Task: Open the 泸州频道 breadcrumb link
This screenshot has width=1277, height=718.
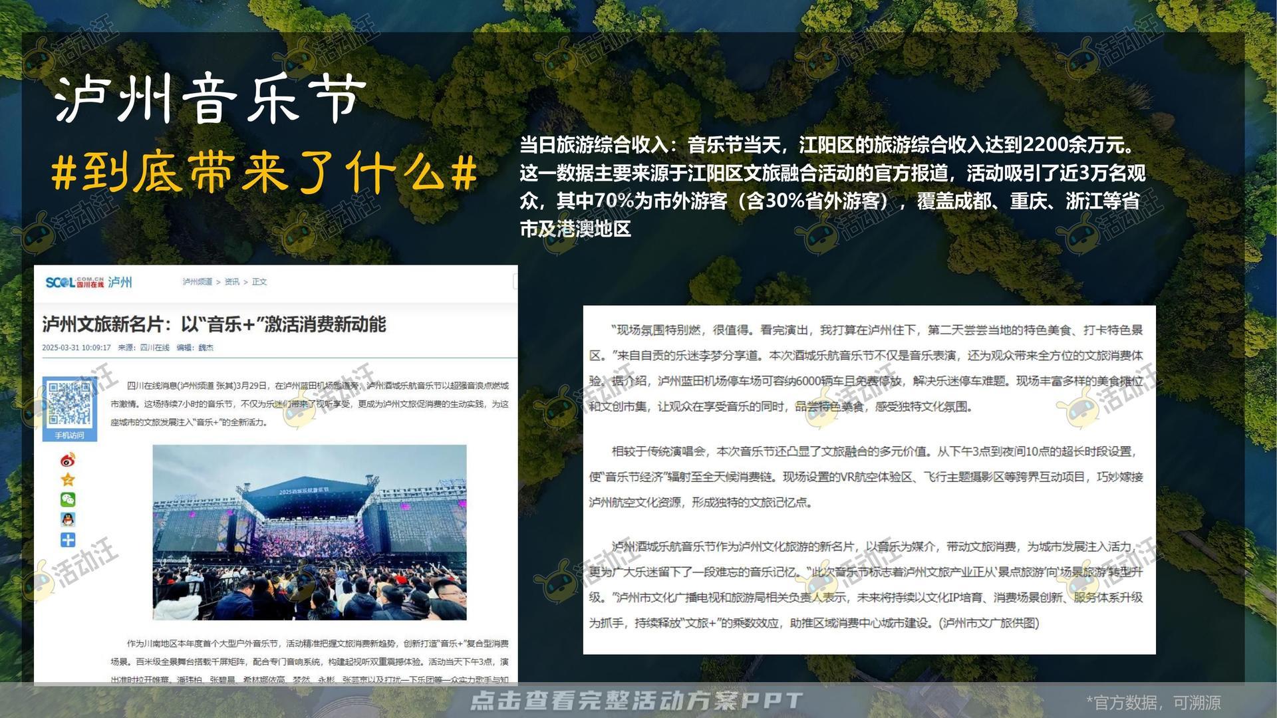Action: [x=198, y=282]
